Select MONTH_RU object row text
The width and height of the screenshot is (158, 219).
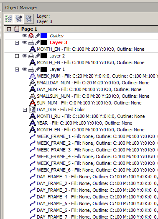[91, 116]
